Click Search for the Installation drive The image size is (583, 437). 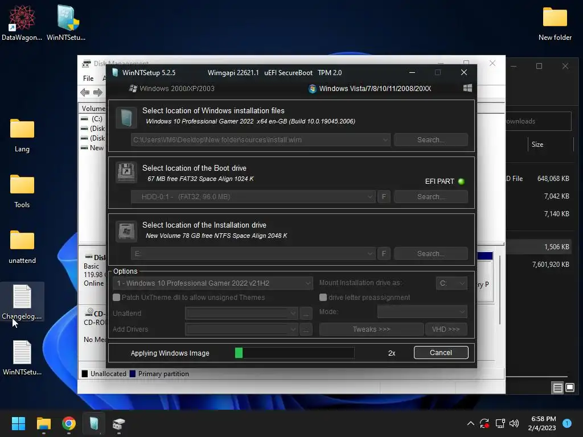pos(430,253)
